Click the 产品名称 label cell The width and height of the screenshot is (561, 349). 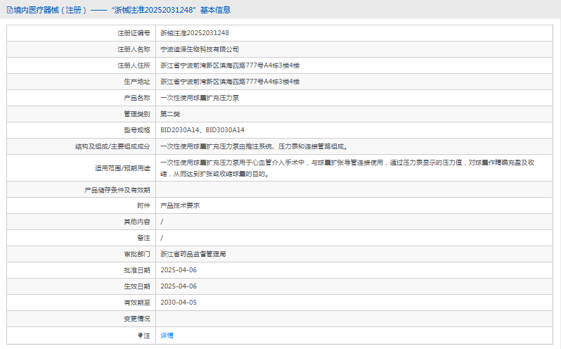82,98
